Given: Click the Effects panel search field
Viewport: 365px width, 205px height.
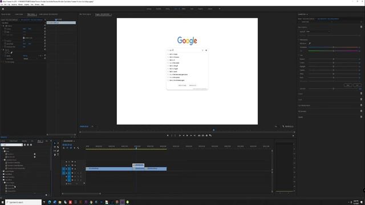Looking at the screenshot, I should click(11, 145).
